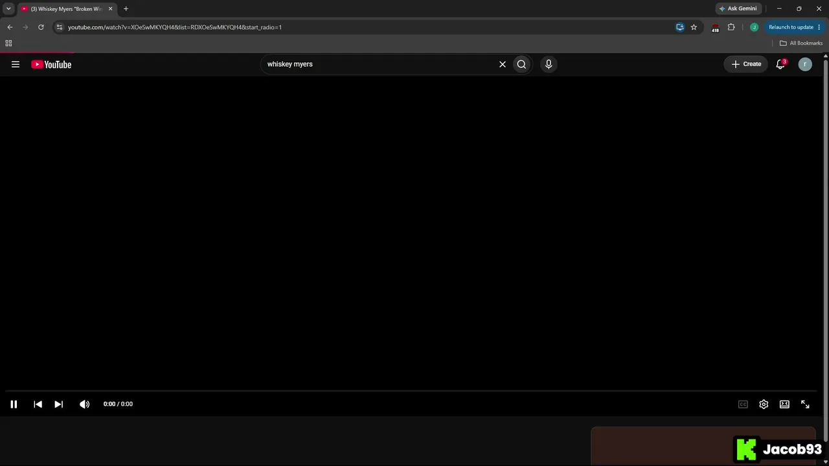Switch to default view mode
The height and width of the screenshot is (466, 829).
[x=784, y=404]
